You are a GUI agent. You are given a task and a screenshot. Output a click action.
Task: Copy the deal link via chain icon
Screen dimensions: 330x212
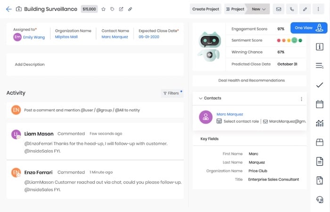pyautogui.click(x=130, y=9)
